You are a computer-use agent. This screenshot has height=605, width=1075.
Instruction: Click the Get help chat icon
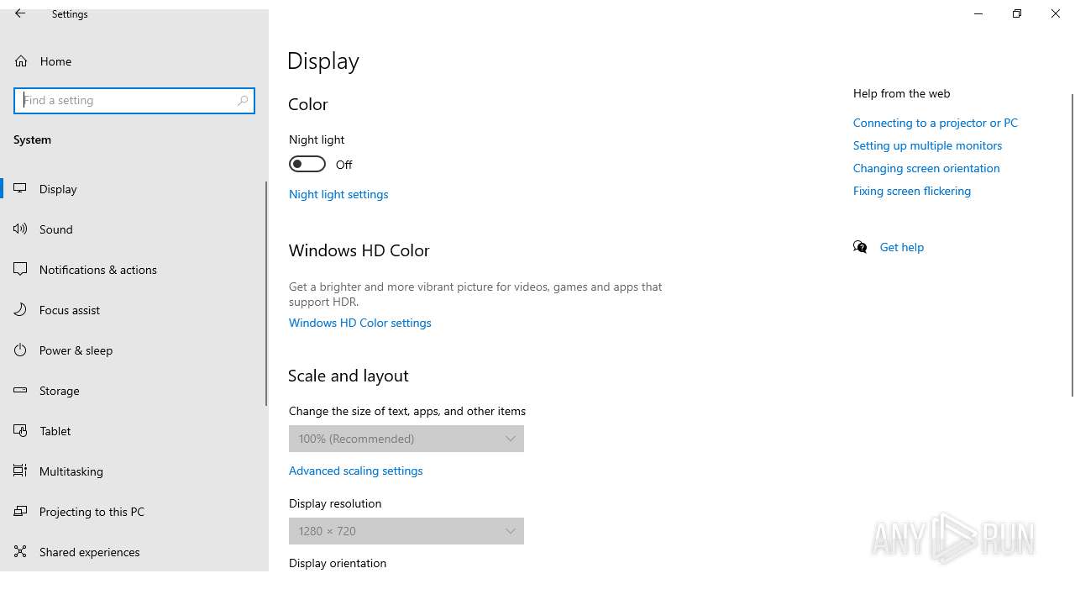point(860,247)
